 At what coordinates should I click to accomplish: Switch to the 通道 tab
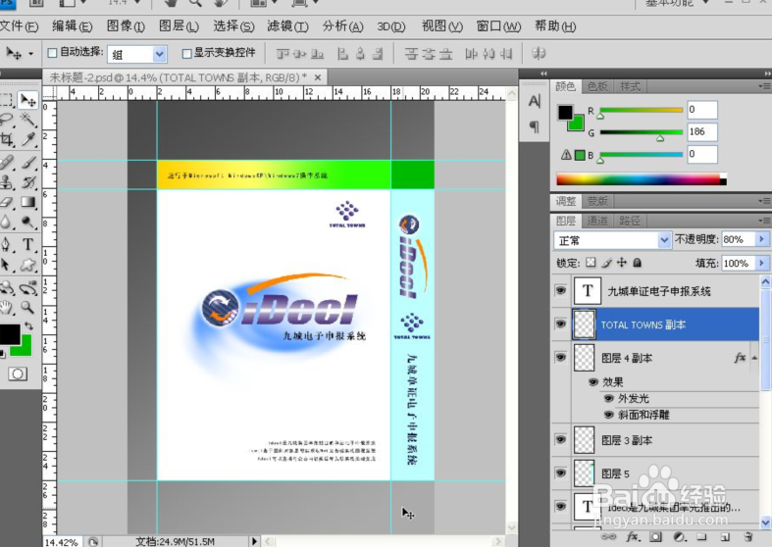click(597, 221)
